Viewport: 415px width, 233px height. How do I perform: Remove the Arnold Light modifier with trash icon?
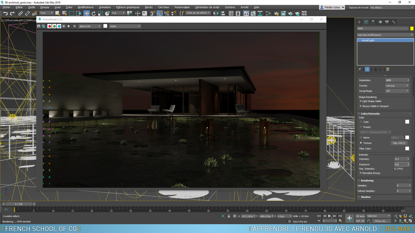click(380, 69)
